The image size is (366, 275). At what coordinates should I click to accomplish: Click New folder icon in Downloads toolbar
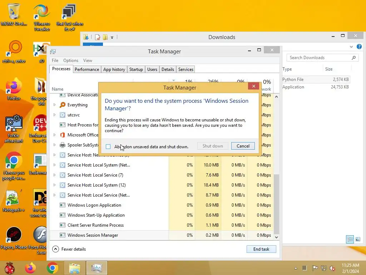105,37
